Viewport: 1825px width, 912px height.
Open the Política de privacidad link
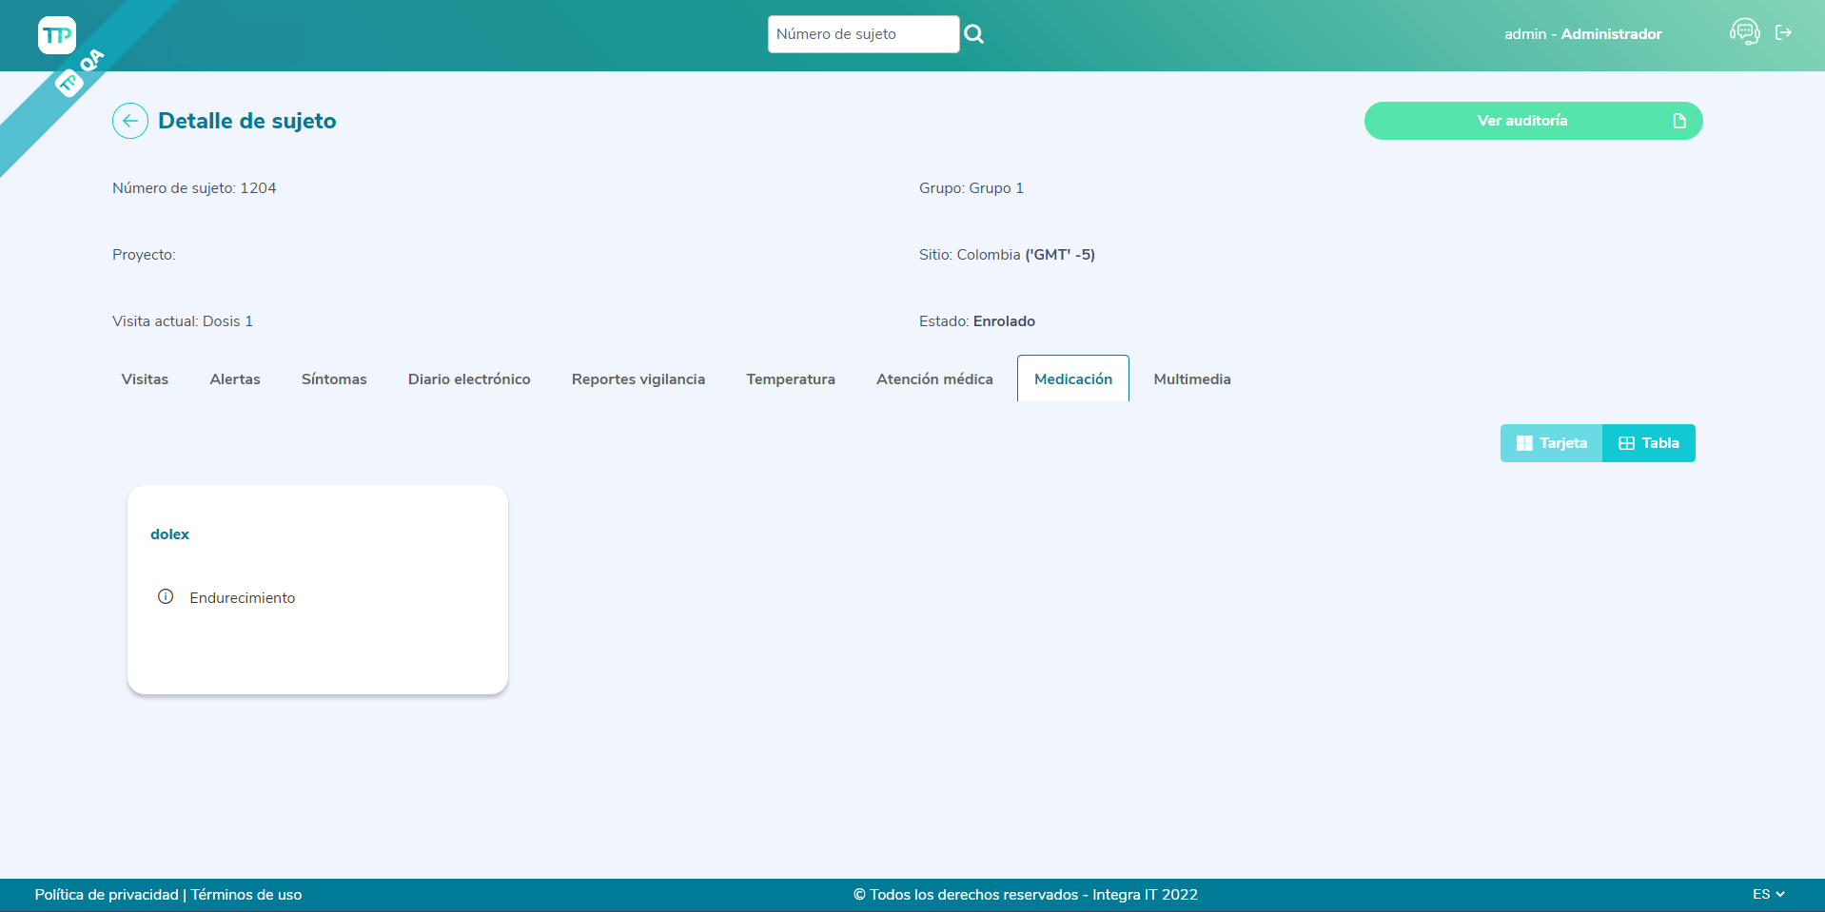pyautogui.click(x=107, y=895)
